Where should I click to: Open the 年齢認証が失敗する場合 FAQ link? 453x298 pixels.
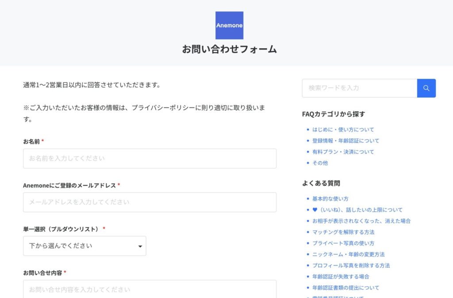coord(341,276)
